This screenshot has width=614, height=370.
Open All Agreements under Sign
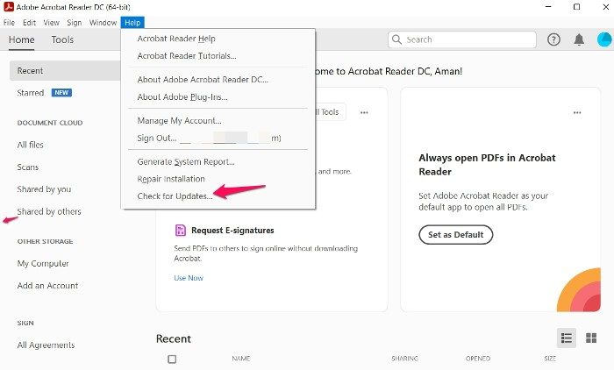46,345
